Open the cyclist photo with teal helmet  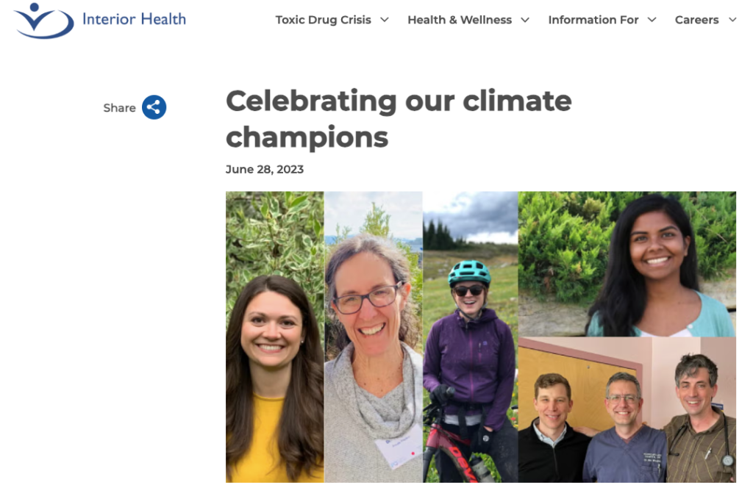point(471,337)
